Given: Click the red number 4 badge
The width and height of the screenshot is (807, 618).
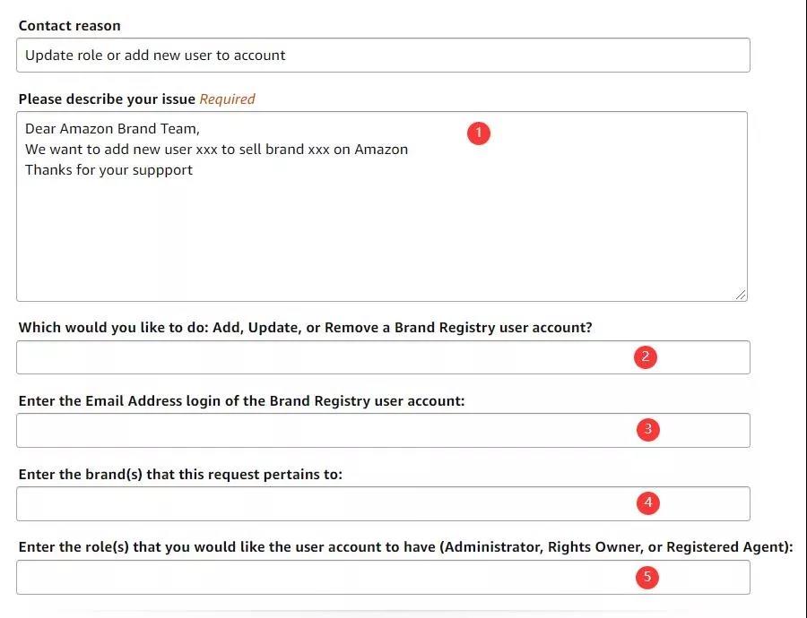Looking at the screenshot, I should click(647, 502).
